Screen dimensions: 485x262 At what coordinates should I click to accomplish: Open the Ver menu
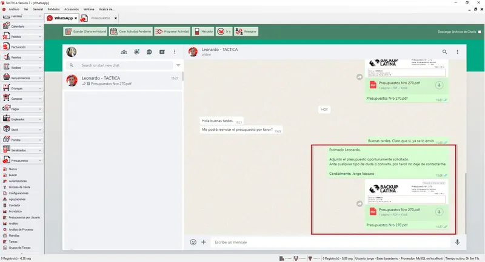pyautogui.click(x=26, y=9)
